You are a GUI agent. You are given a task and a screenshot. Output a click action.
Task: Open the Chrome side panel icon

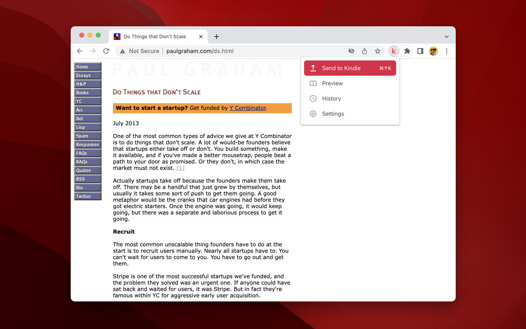click(x=420, y=51)
